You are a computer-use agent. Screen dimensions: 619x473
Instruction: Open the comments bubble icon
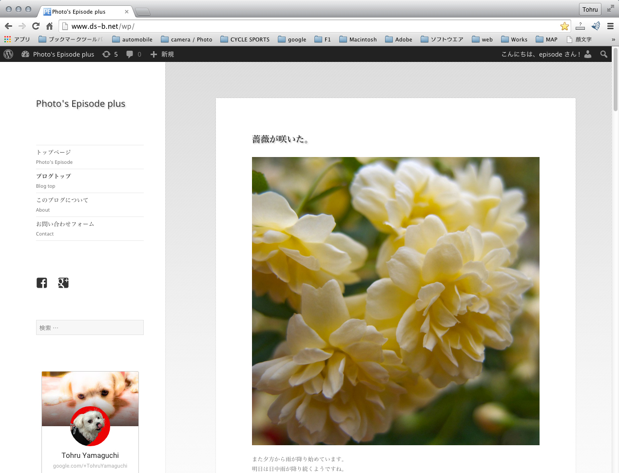coord(133,54)
